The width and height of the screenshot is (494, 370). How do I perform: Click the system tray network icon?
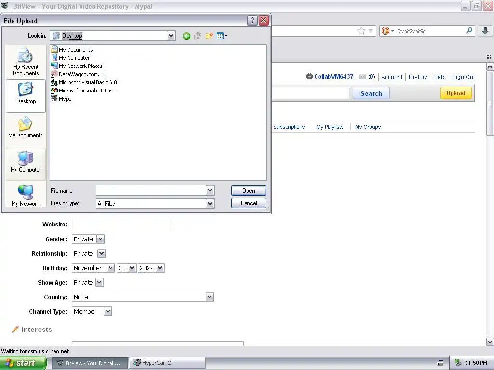point(458,363)
